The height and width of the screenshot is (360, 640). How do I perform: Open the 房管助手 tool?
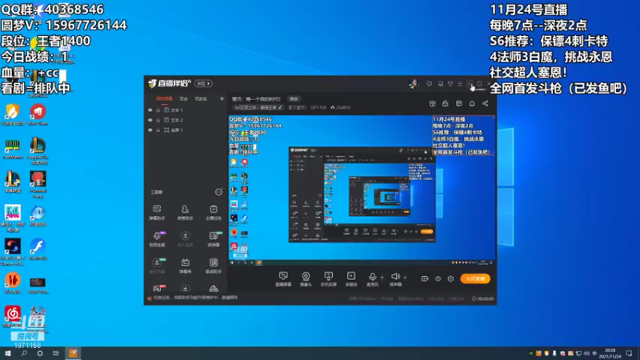(185, 213)
